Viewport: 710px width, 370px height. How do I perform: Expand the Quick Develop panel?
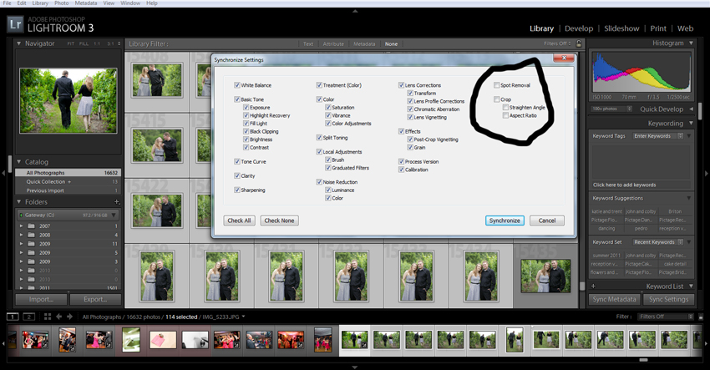[x=691, y=109]
